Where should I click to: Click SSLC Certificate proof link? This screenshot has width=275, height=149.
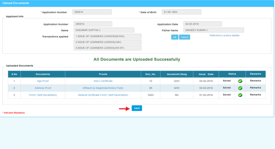(x=103, y=81)
